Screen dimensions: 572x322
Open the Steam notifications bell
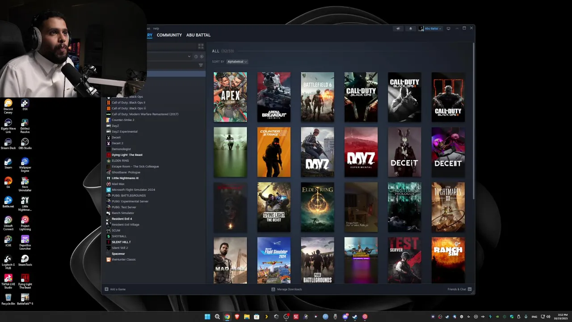411,29
